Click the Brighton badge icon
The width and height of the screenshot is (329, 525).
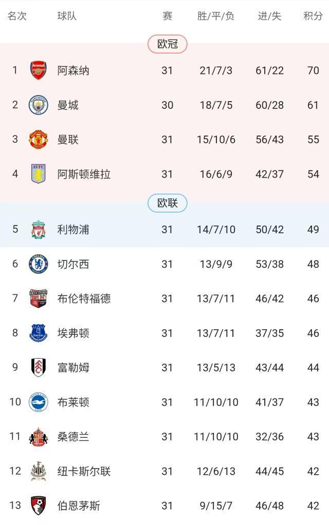[x=39, y=402]
